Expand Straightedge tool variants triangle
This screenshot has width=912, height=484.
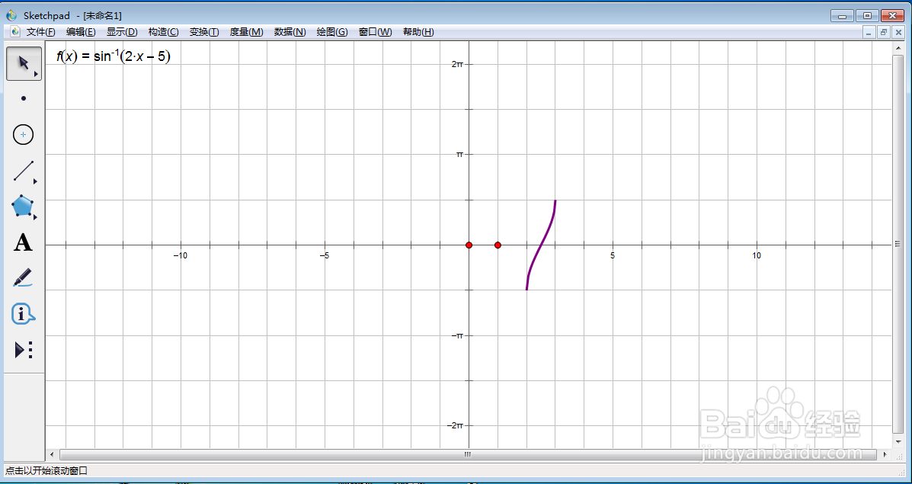pyautogui.click(x=36, y=182)
